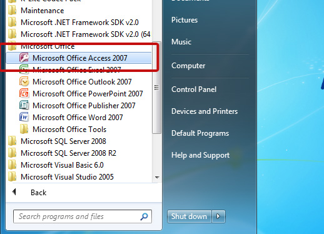Select Devices and Printers
Screen dimensions: 324x234
(x=205, y=111)
